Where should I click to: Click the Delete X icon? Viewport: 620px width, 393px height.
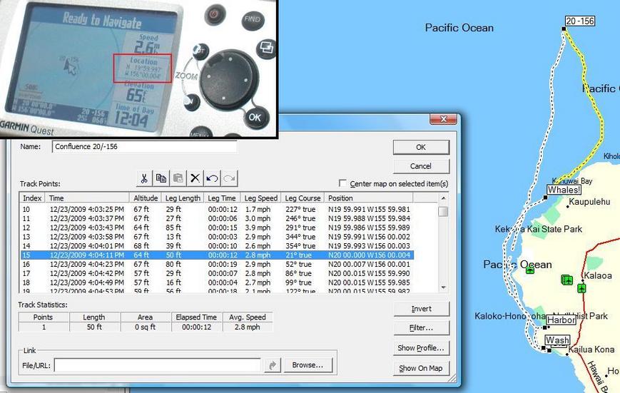click(x=195, y=178)
